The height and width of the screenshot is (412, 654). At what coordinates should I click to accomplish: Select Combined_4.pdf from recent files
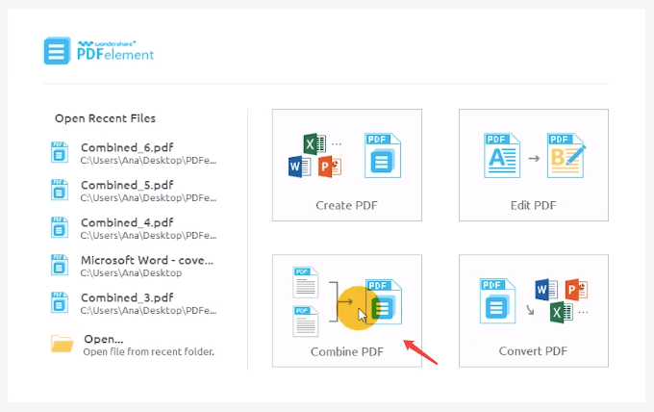(127, 222)
